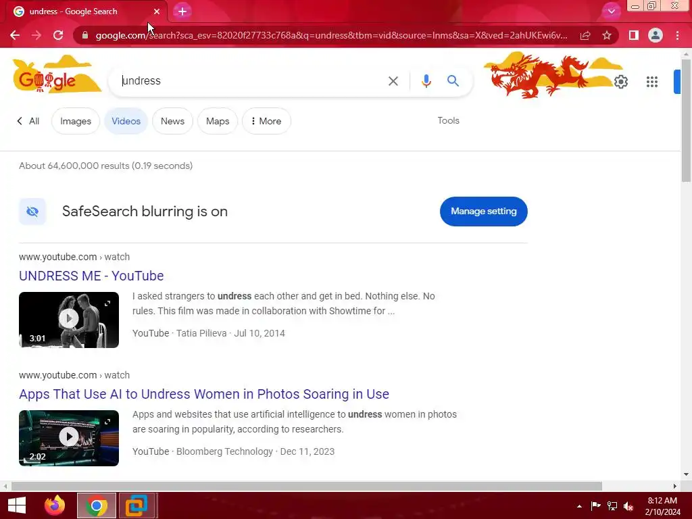Click the Google doodle logo

(57, 75)
